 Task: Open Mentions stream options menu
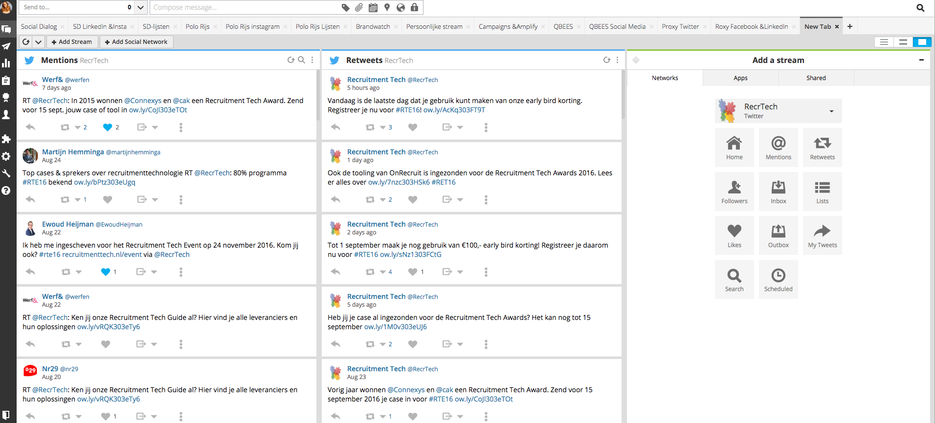point(312,60)
